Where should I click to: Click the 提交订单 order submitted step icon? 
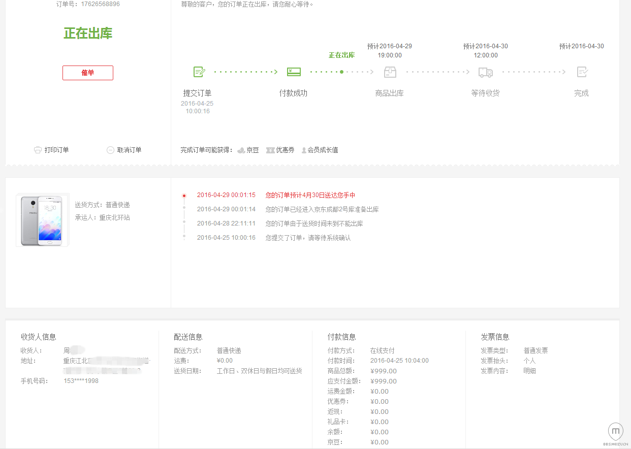[x=199, y=72]
